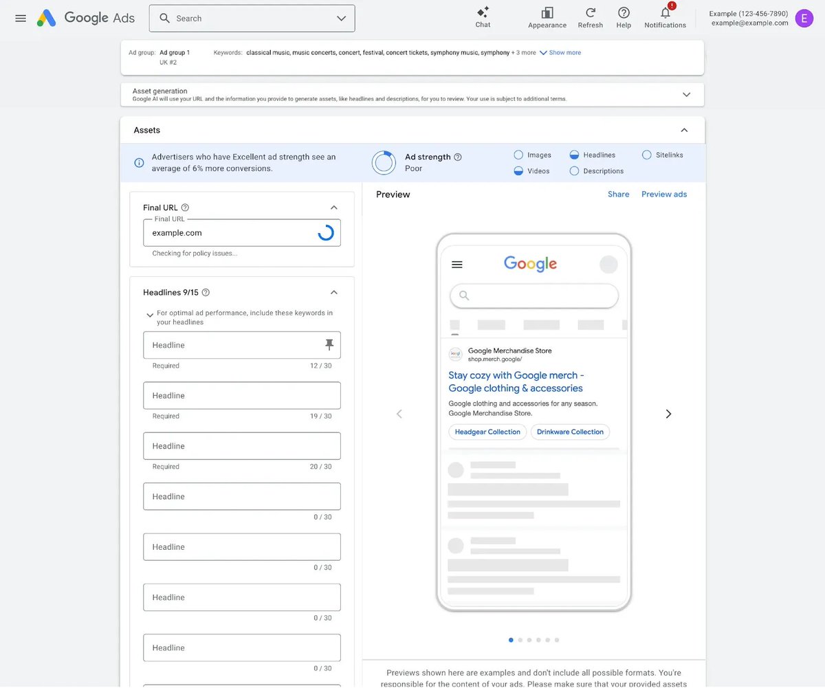Click the Headgear Collection sitelink chip

[488, 432]
